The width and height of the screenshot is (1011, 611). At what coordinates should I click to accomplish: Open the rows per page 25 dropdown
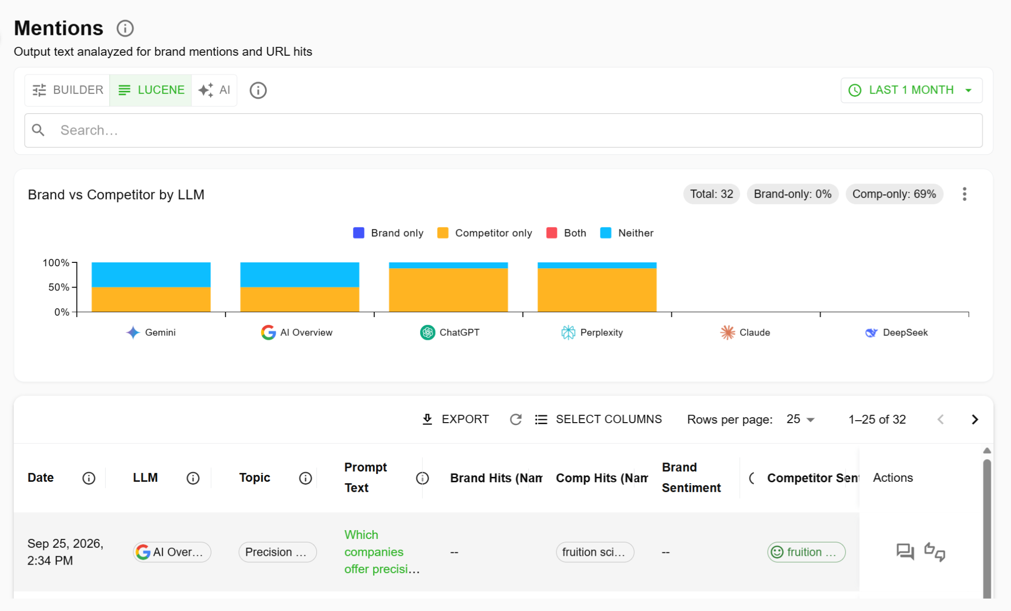800,419
